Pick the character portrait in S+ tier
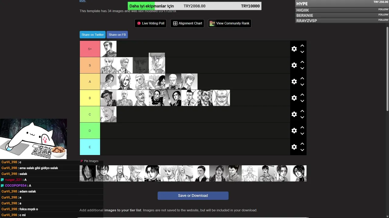Viewport: 389px width, 218px height. 108,49
